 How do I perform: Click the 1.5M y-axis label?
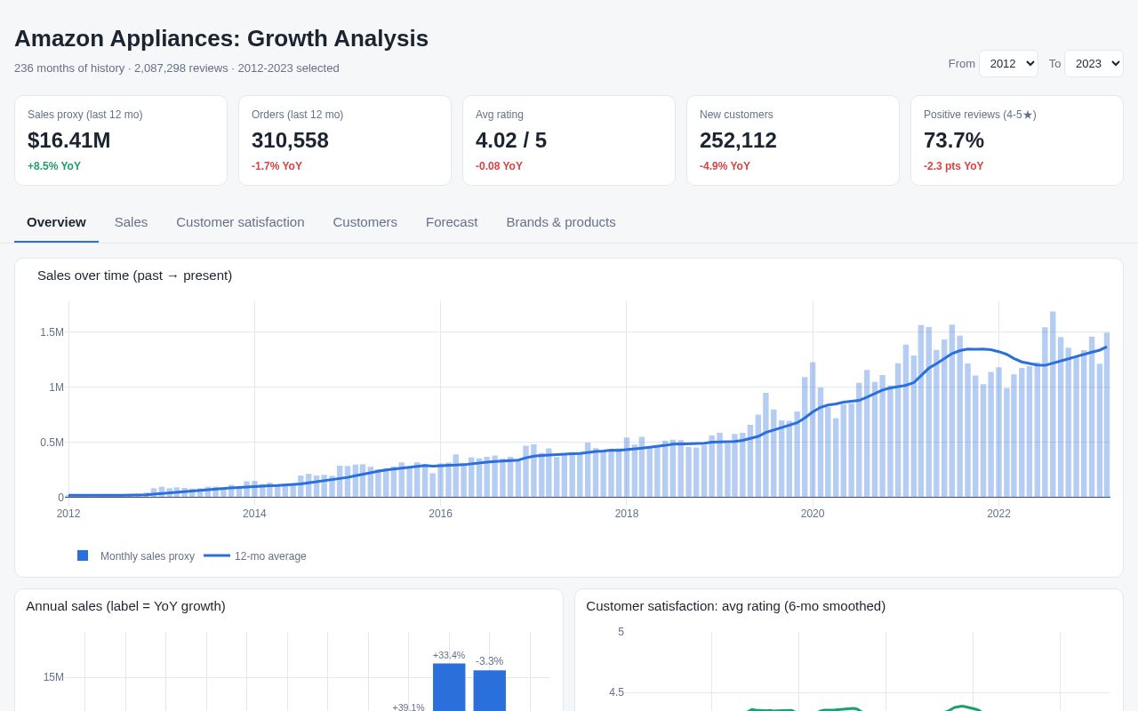52,332
